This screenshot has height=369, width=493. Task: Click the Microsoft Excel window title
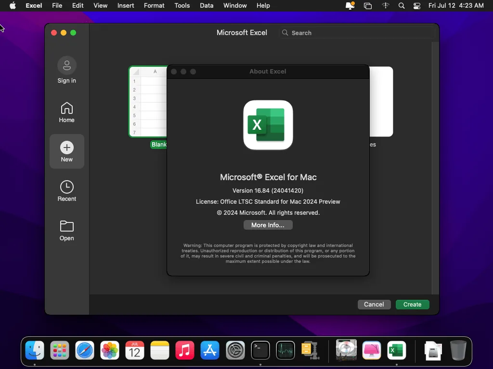point(242,33)
